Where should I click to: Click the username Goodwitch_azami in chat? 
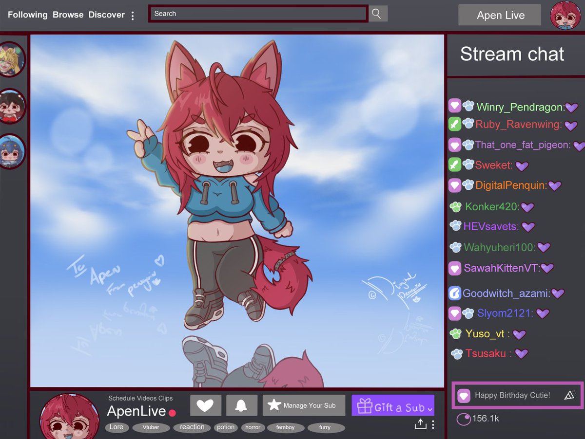point(506,293)
